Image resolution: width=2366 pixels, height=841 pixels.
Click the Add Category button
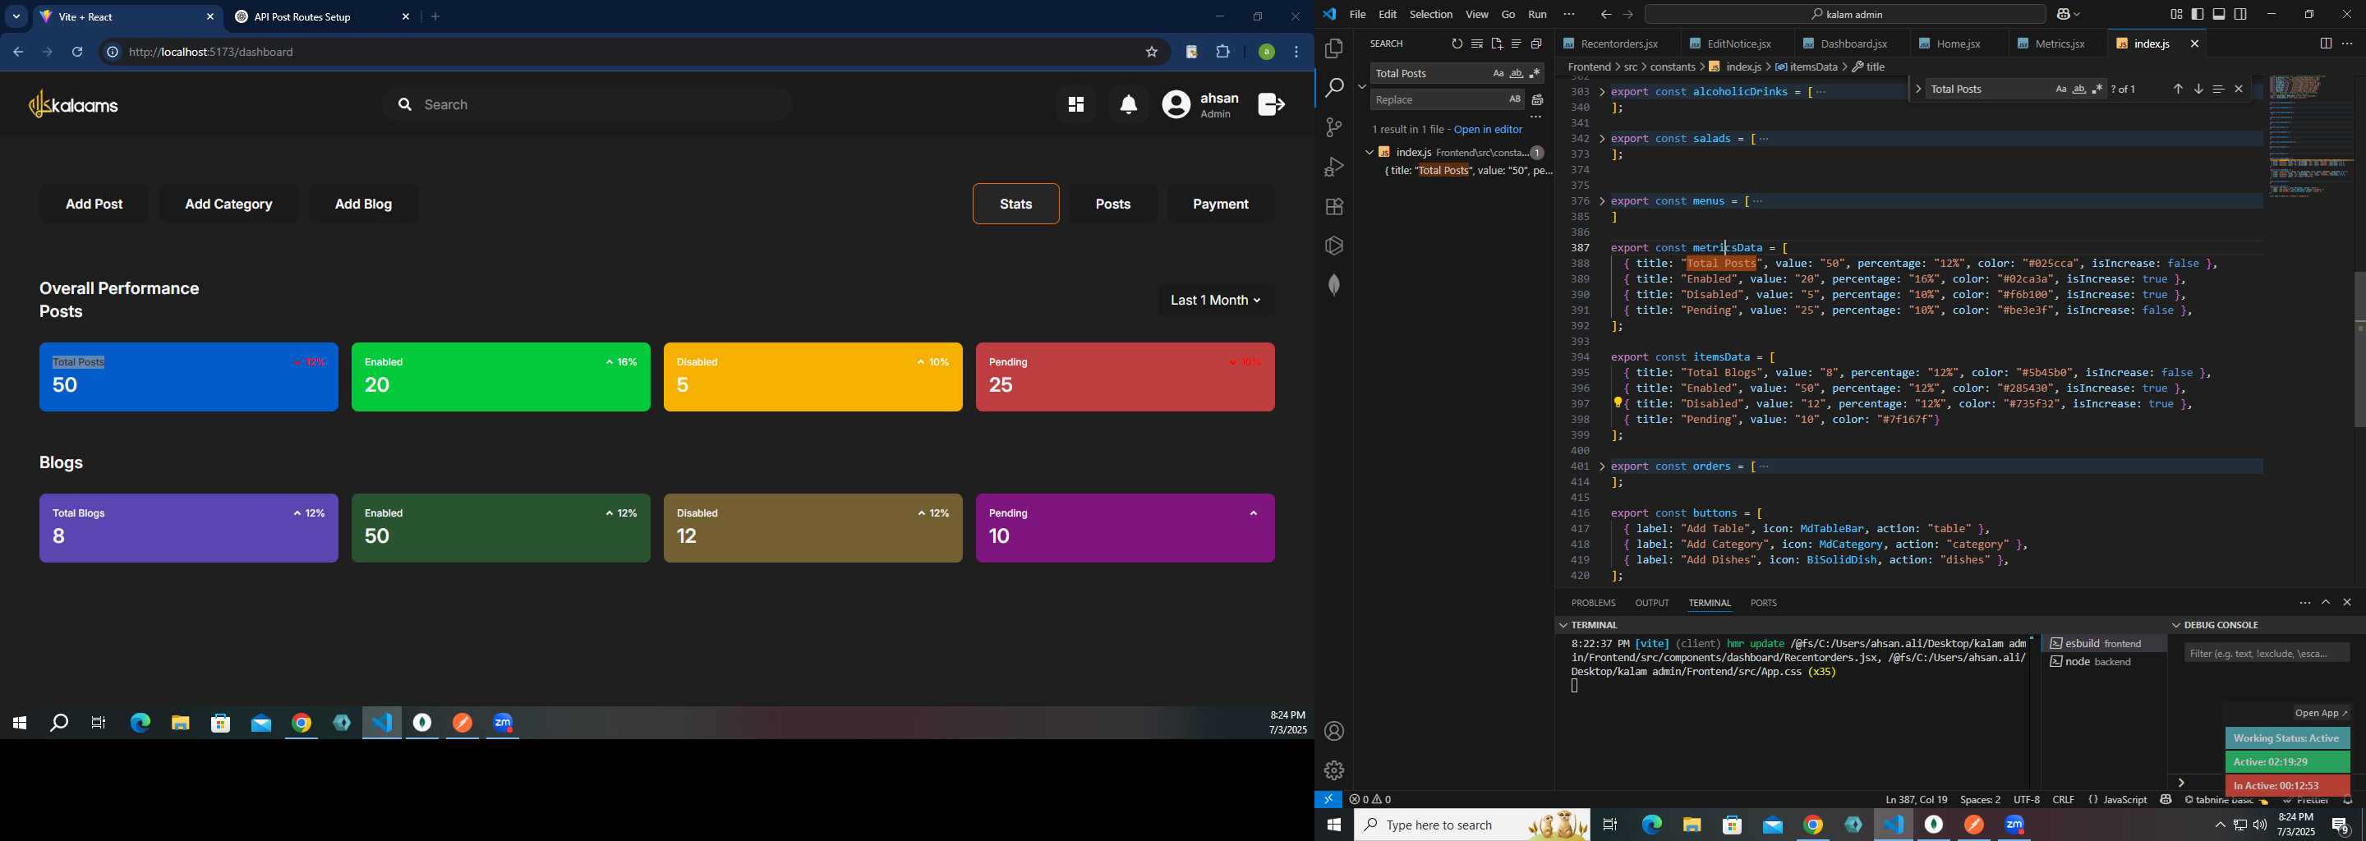pos(228,204)
